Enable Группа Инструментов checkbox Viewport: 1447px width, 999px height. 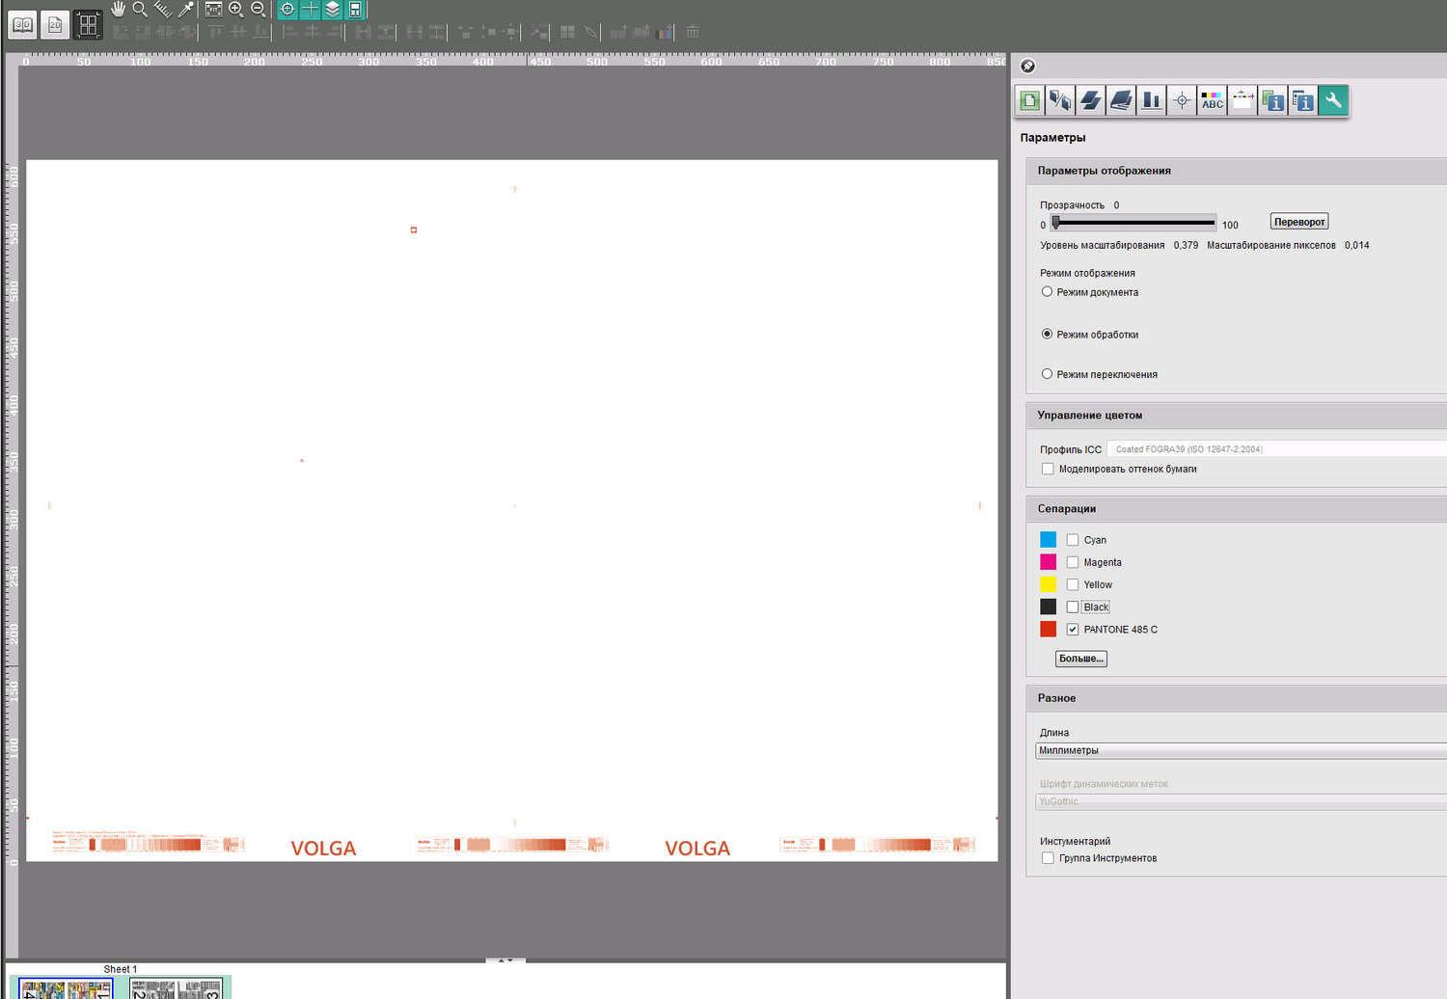pos(1048,857)
